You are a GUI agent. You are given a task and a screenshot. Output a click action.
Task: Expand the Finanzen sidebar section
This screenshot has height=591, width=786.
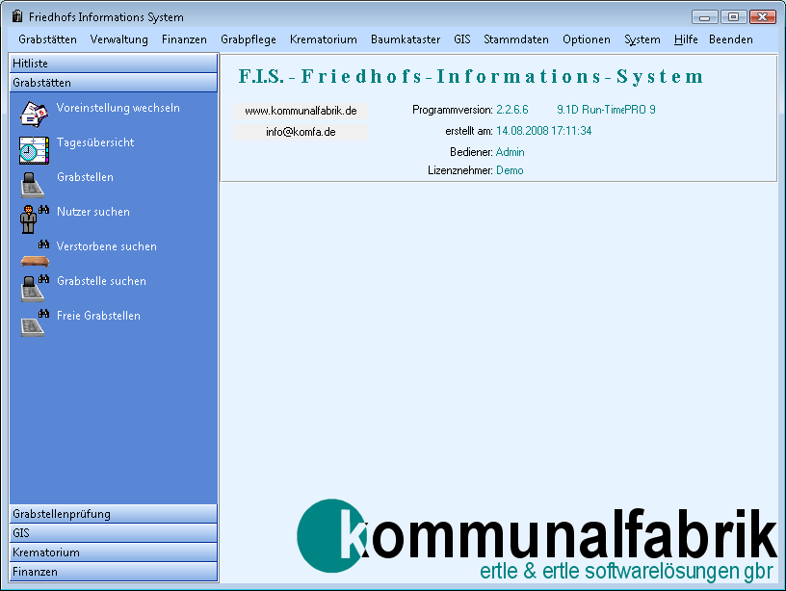[114, 572]
